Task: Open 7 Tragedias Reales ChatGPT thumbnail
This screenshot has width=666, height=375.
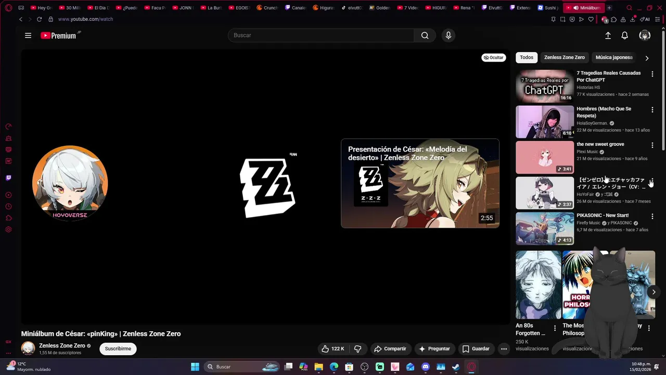Action: (x=544, y=86)
